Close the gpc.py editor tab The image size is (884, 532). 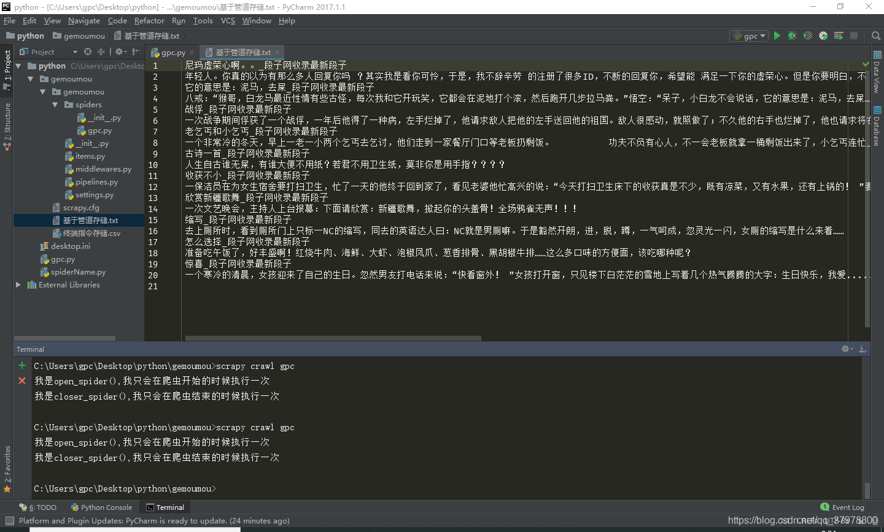pos(192,53)
